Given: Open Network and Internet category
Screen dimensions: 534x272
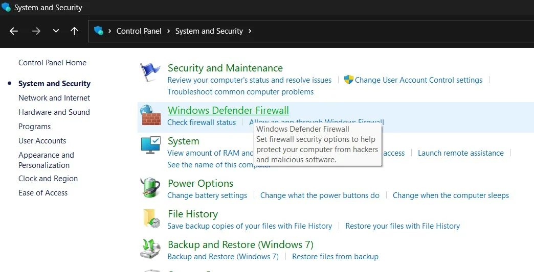Looking at the screenshot, I should click(x=54, y=98).
